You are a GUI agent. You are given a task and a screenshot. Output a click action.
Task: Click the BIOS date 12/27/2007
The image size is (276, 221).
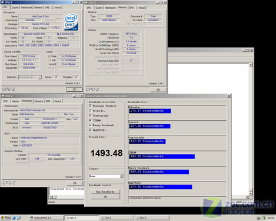49,146
